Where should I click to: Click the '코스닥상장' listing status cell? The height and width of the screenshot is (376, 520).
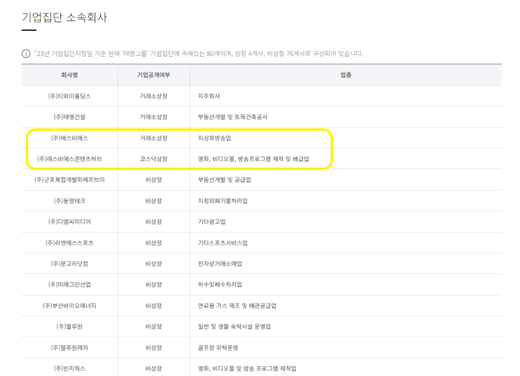coord(153,159)
